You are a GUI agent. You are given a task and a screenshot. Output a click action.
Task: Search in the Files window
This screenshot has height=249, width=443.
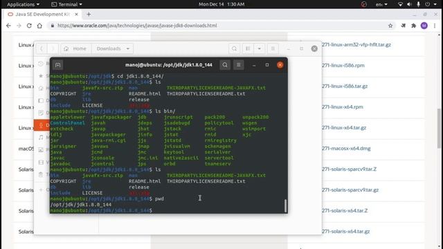click(x=234, y=48)
